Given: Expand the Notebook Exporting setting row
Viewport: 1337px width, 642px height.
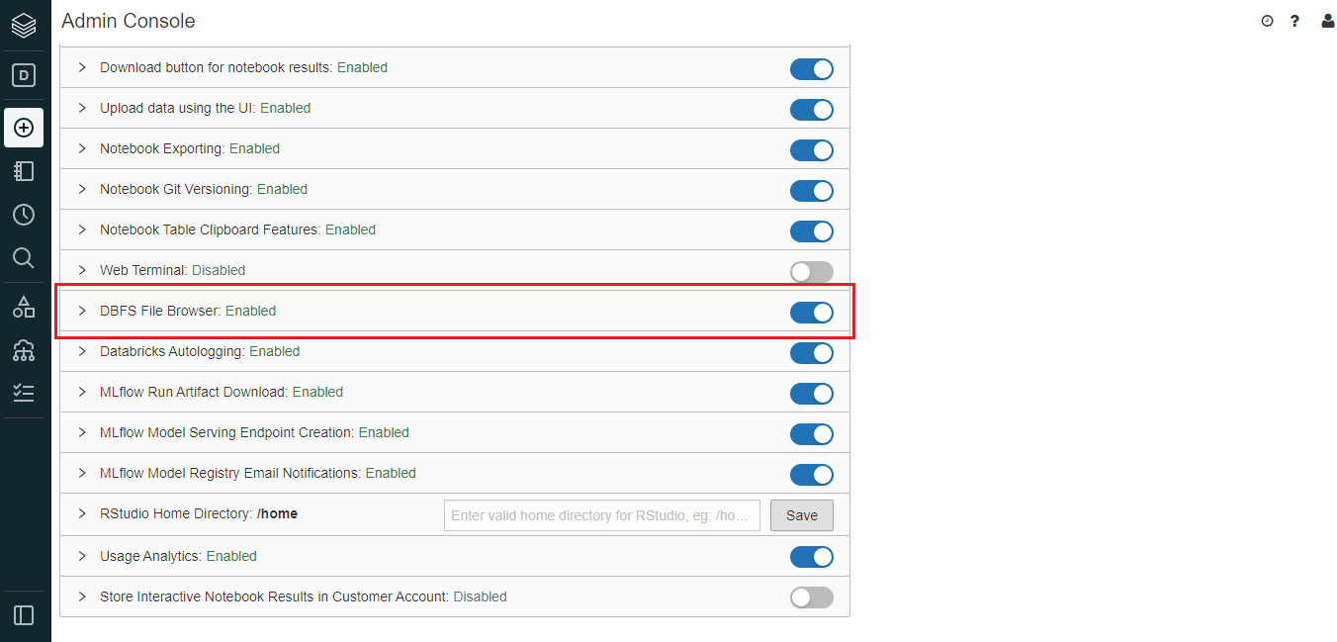Looking at the screenshot, I should pyautogui.click(x=81, y=149).
